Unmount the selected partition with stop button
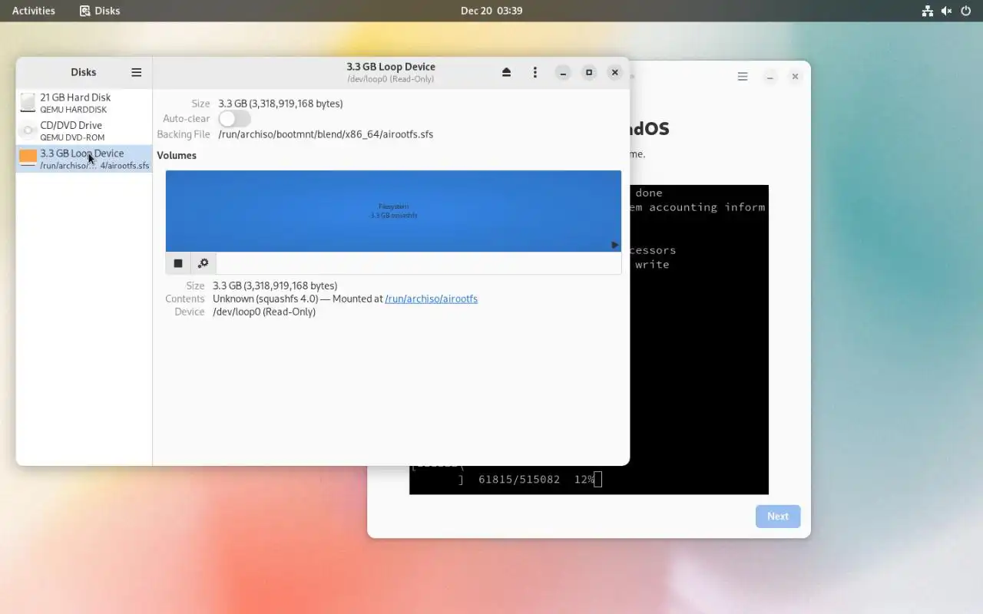Screen dimensions: 983x614 (x=178, y=263)
